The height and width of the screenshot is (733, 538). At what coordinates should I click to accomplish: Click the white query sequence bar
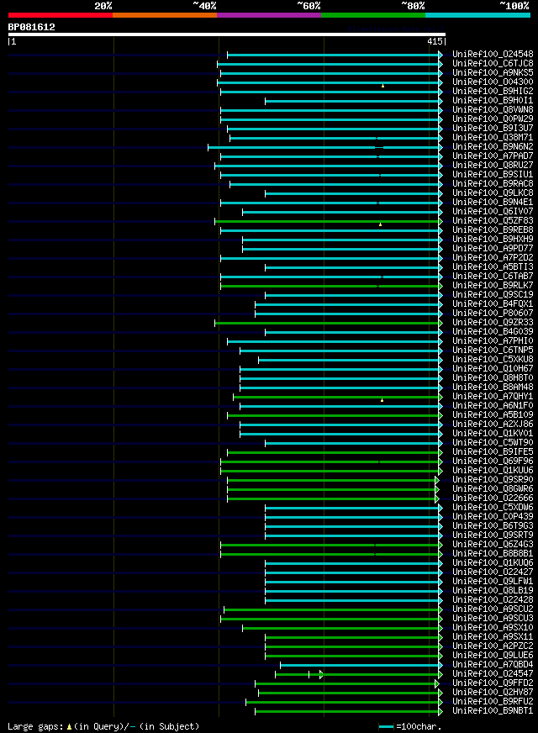pos(227,34)
